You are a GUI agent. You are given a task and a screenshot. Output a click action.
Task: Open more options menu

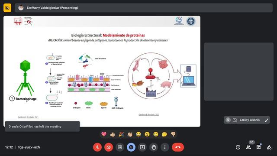165,147
